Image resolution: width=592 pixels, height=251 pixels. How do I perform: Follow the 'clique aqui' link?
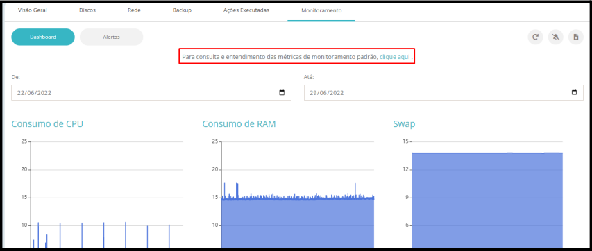point(394,57)
